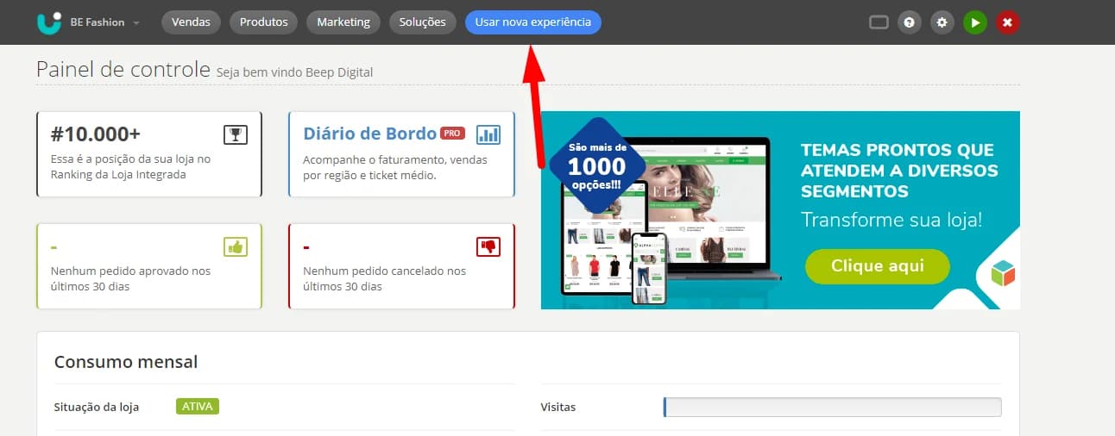Open the Produtos menu
Viewport: 1115px width, 436px height.
tap(263, 22)
